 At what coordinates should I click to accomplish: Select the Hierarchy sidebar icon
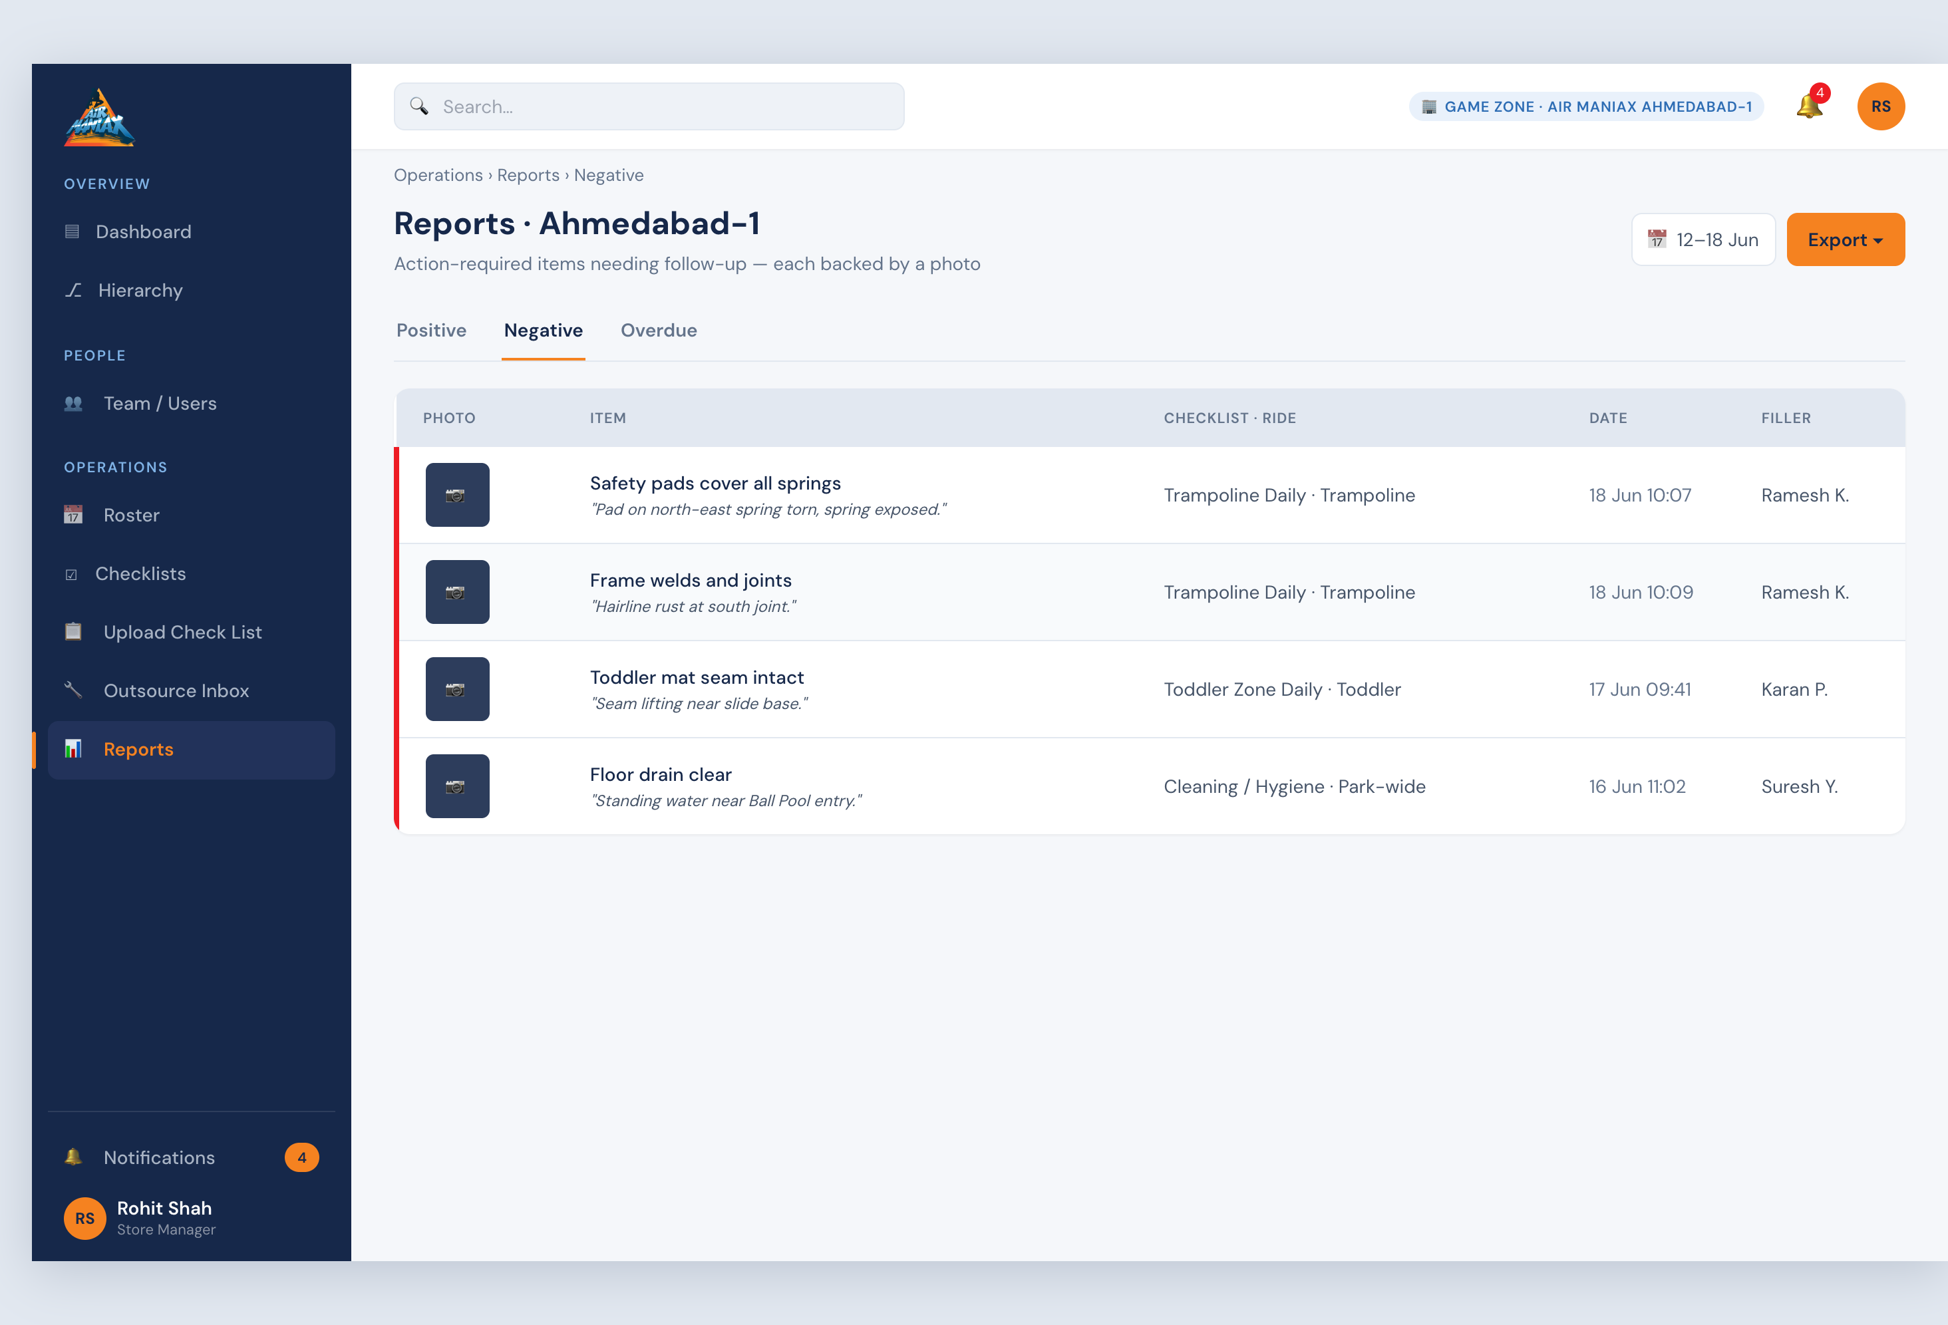click(x=74, y=291)
